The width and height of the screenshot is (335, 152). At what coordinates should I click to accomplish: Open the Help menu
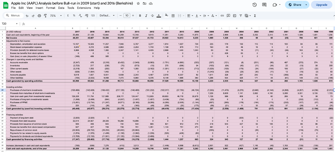pos(97,8)
